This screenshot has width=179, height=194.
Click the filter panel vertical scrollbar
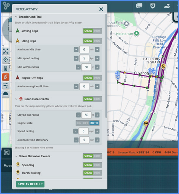click(x=106, y=66)
